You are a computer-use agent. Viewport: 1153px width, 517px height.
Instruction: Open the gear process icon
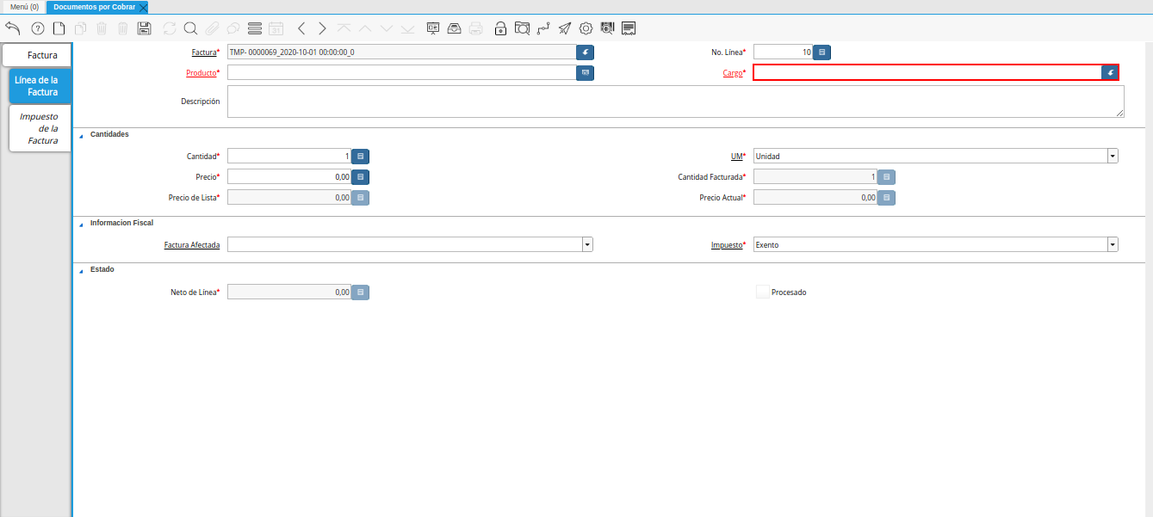coord(586,28)
